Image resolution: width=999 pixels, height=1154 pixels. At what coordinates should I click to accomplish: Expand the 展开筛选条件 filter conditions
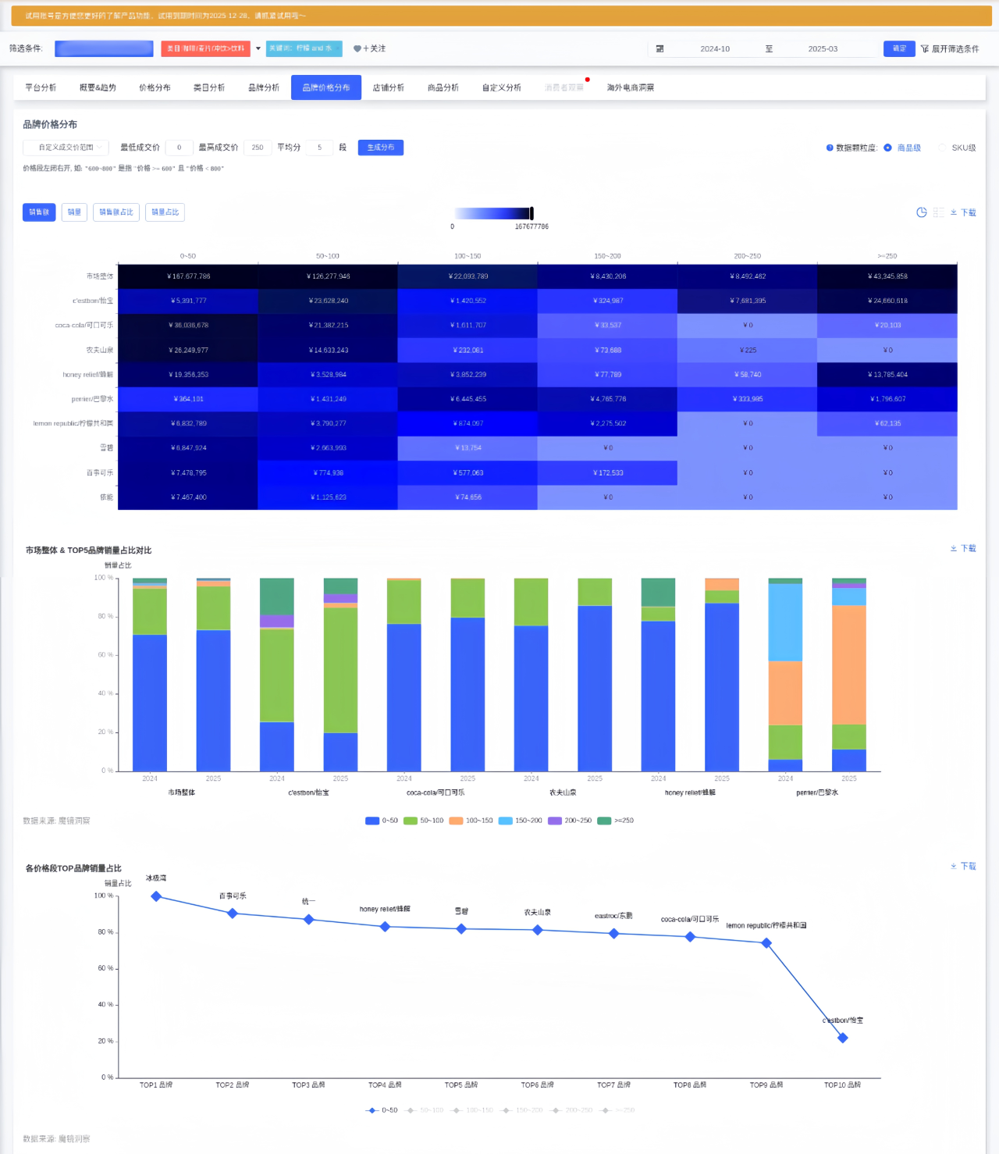(950, 48)
